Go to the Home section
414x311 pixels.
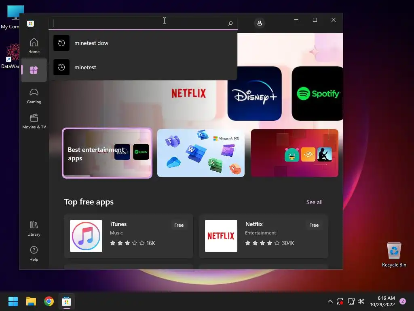point(34,46)
